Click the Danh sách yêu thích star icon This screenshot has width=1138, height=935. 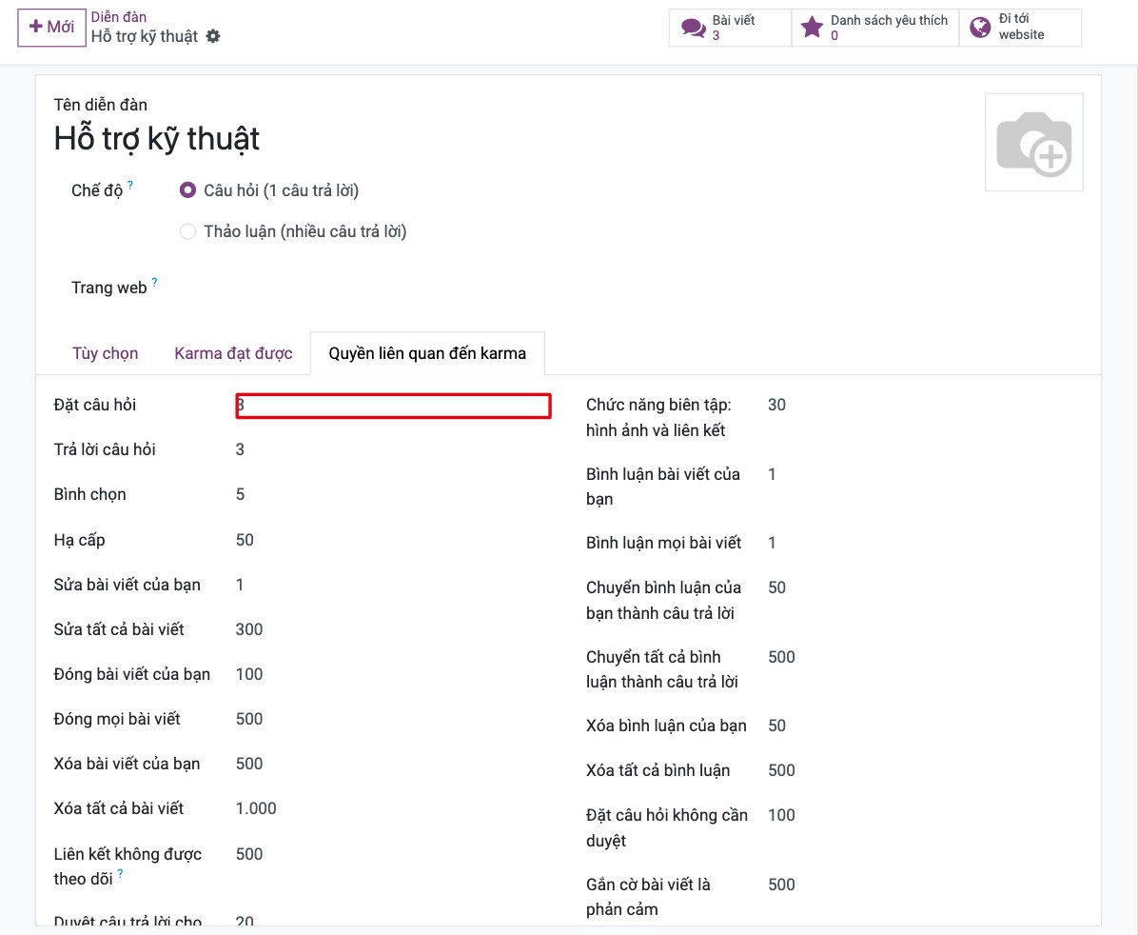[812, 28]
